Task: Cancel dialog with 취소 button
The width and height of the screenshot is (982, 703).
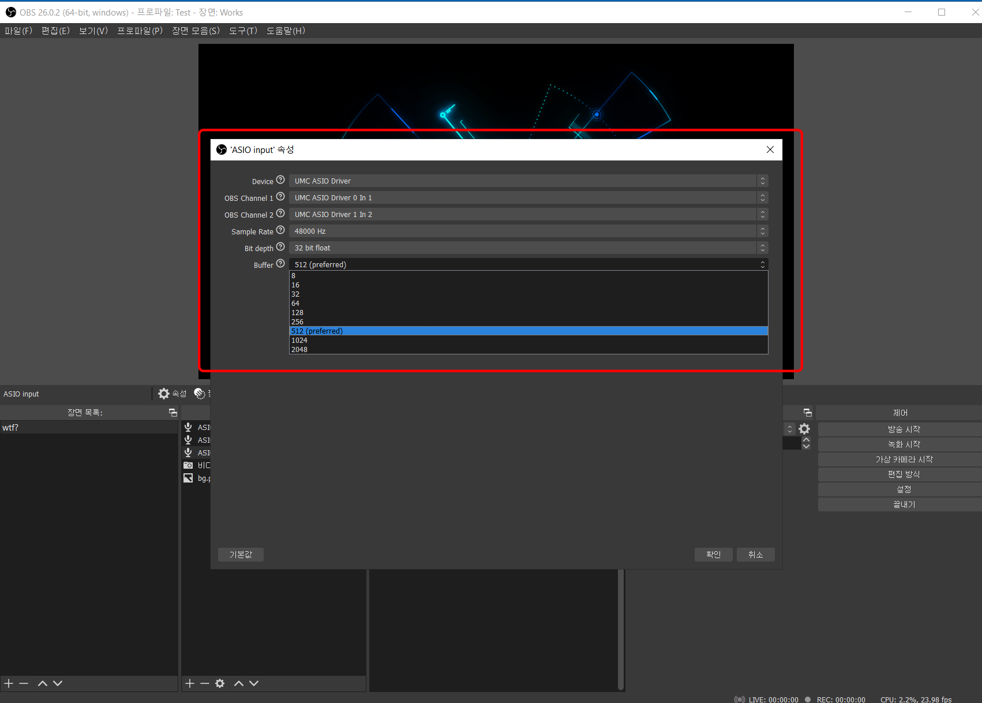Action: click(x=756, y=555)
